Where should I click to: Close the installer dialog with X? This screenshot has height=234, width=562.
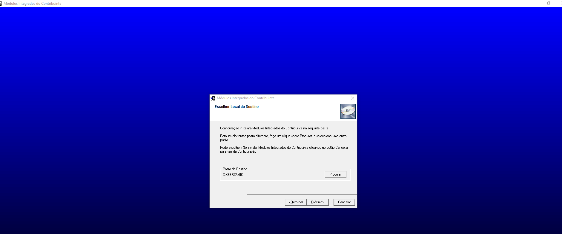(x=353, y=98)
